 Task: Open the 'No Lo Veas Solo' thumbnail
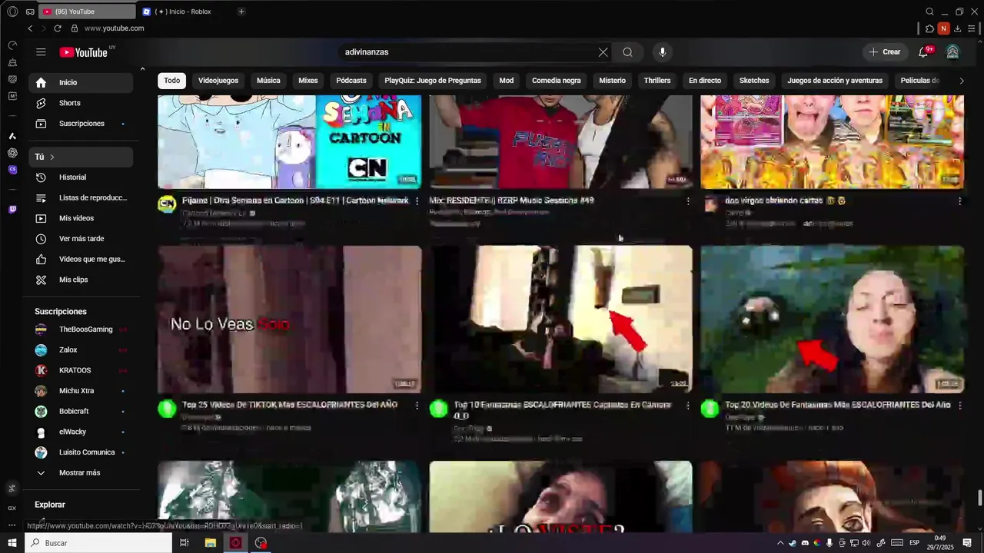290,320
